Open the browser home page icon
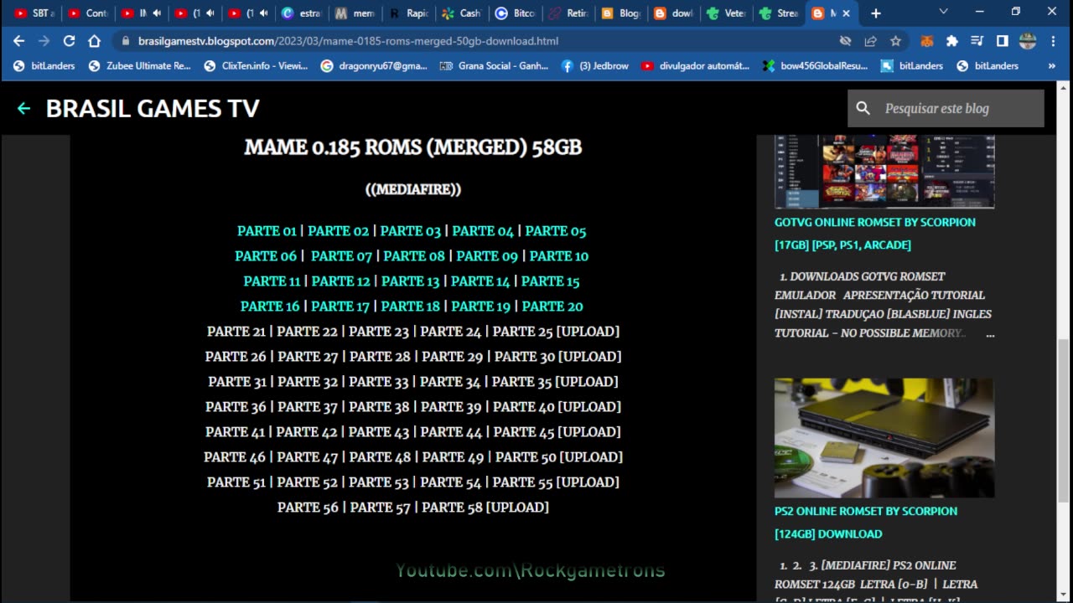The width and height of the screenshot is (1073, 603). coord(94,41)
